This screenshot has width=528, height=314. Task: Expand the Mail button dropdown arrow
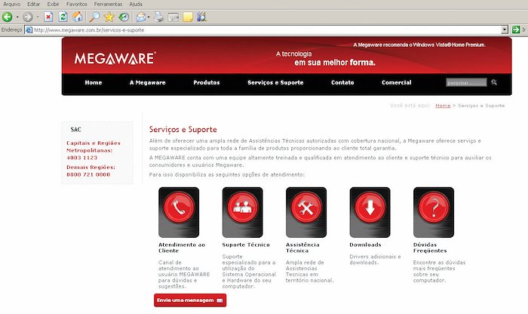pos(149,17)
